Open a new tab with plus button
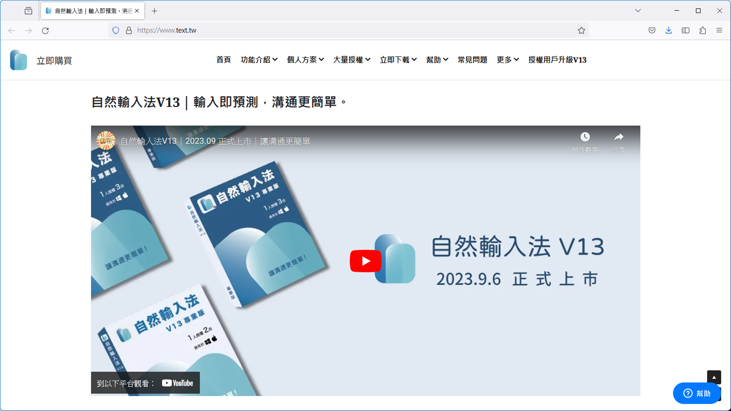 (154, 11)
